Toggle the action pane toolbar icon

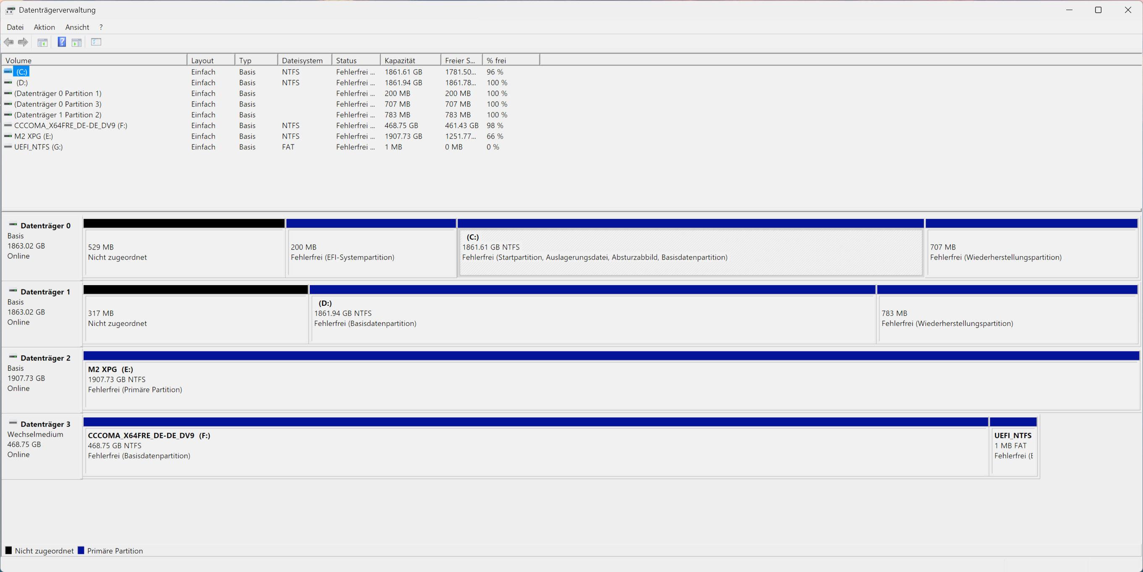(x=77, y=42)
